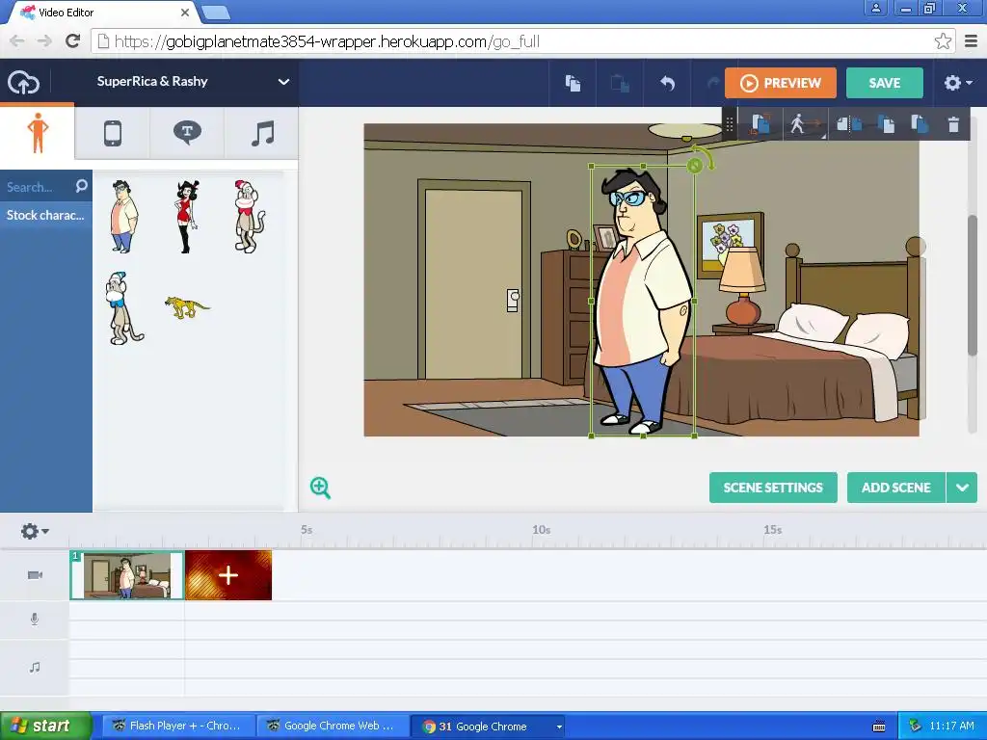This screenshot has width=987, height=740.
Task: Add the man with glasses stock character
Action: (124, 217)
